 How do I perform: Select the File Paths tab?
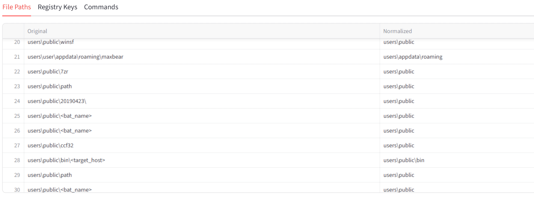point(17,7)
